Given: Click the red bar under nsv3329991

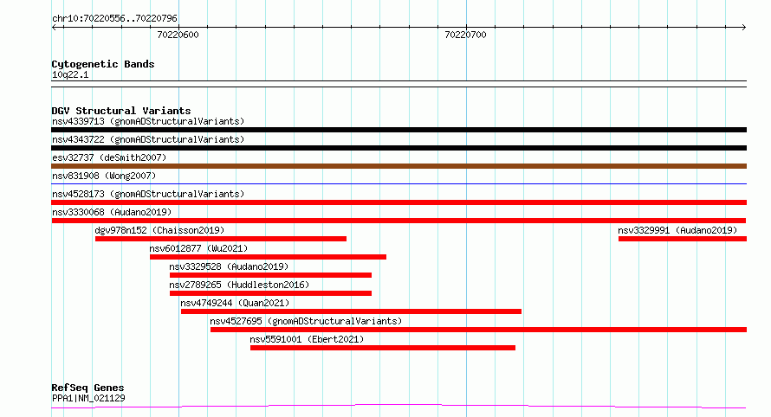Looking at the screenshot, I should click(683, 239).
